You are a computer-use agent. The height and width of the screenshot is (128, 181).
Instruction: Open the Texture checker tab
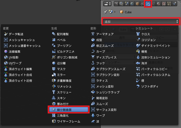[164, 4]
